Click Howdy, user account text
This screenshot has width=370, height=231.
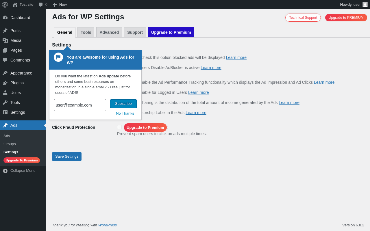pyautogui.click(x=350, y=4)
